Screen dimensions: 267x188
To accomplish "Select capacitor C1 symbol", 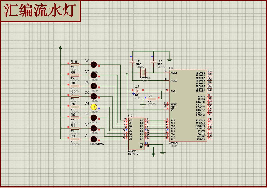I will point(132,62).
